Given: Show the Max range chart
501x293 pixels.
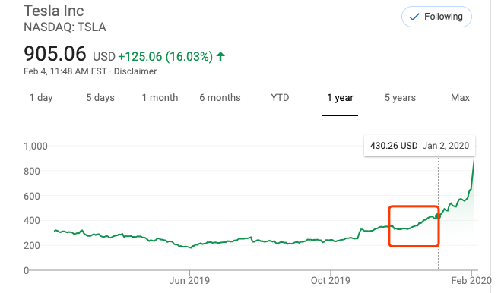Looking at the screenshot, I should coord(460,97).
